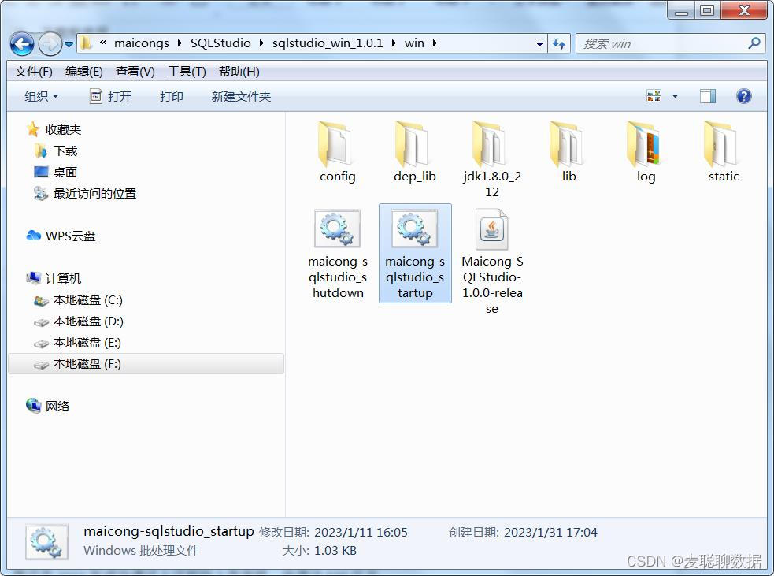Click win in the address path
The image size is (774, 576).
coord(414,43)
